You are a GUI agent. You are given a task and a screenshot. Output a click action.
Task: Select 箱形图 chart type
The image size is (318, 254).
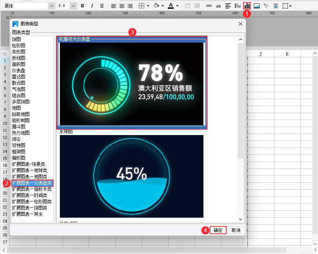(18, 158)
